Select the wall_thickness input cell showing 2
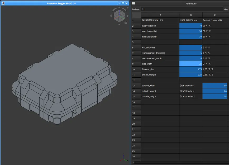This screenshot has width=229, height=165. (x=191, y=48)
